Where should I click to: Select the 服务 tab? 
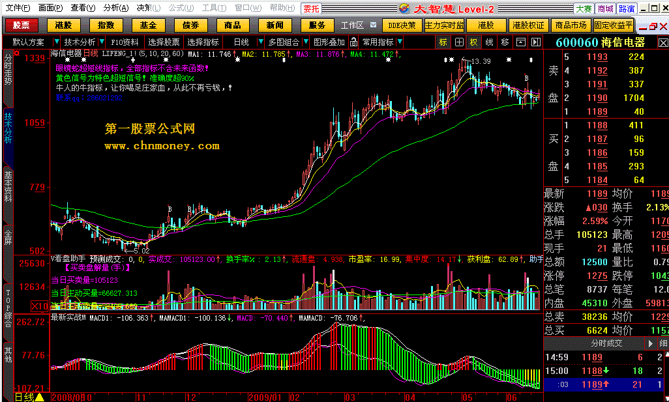click(x=317, y=25)
